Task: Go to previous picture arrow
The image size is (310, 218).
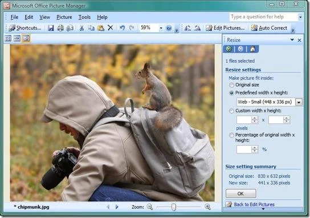Action: pyautogui.click(x=108, y=207)
